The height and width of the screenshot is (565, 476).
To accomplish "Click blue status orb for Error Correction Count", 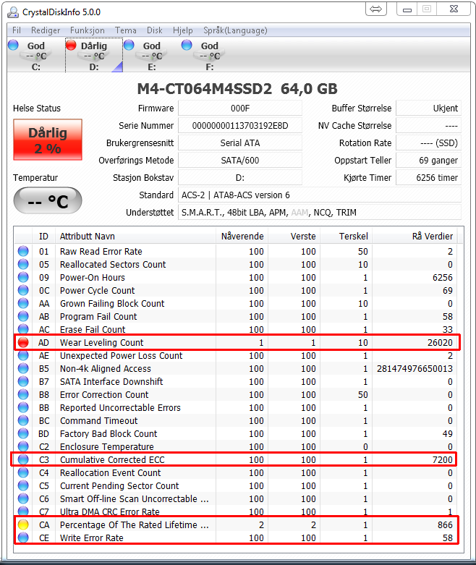I will (23, 394).
